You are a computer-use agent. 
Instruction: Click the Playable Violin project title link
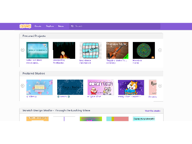pos(116,60)
